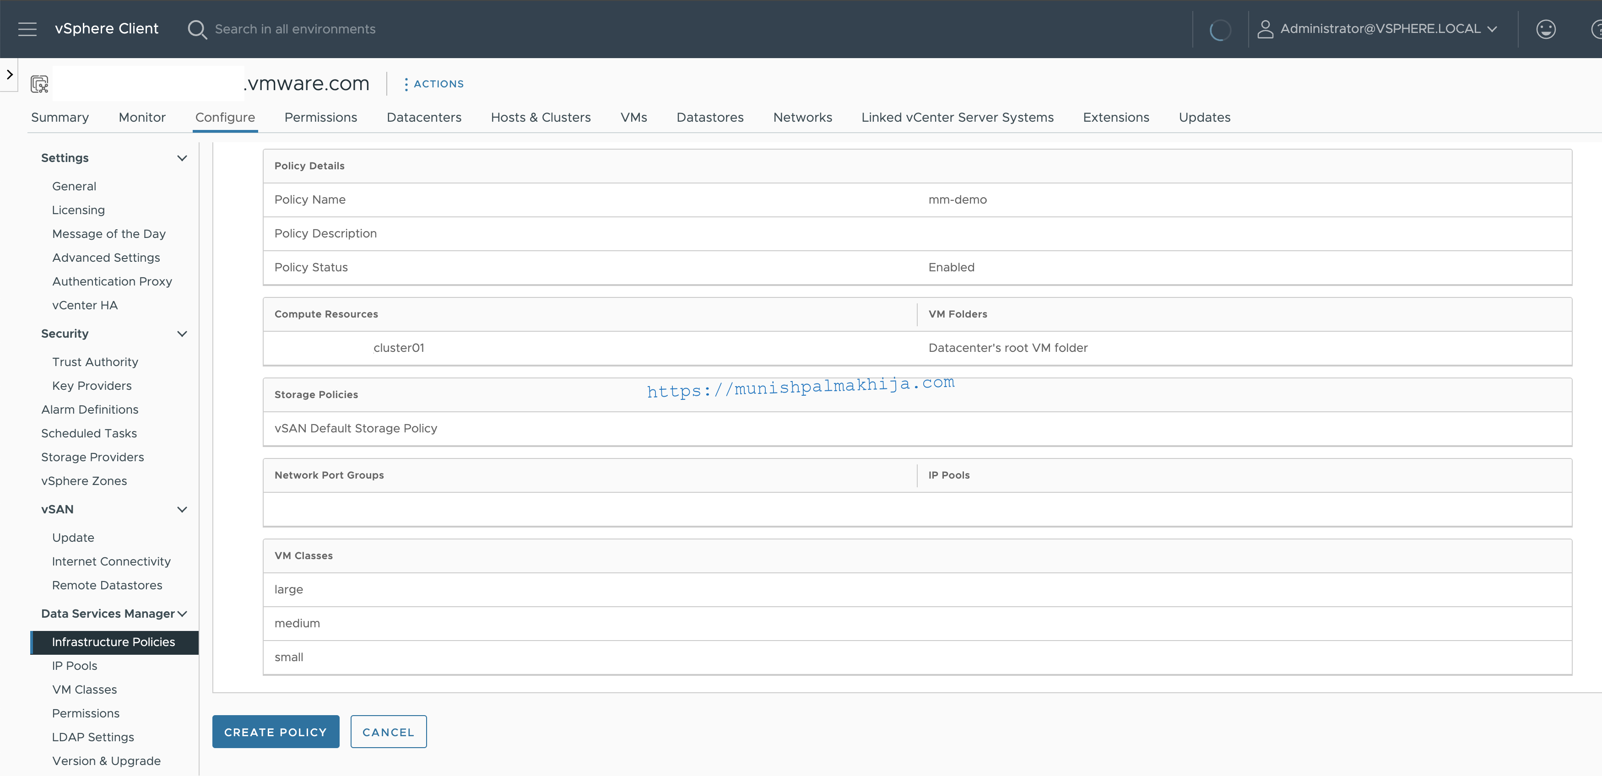Go to the Datastores tab

[710, 118]
